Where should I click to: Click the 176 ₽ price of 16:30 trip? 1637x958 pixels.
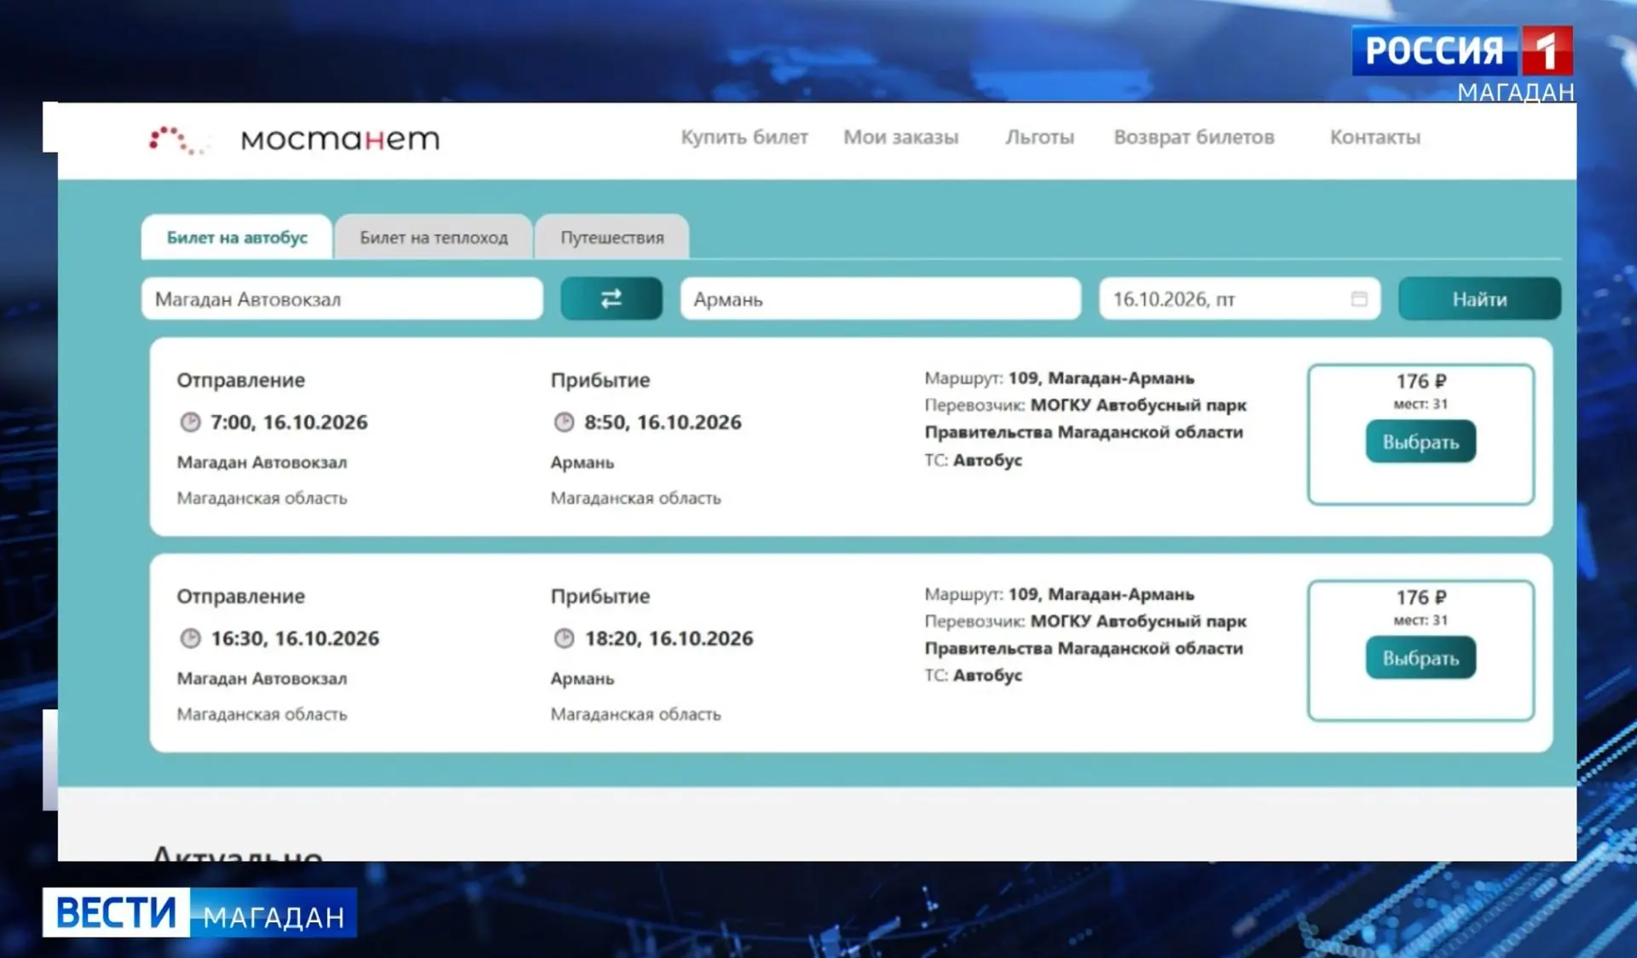[x=1420, y=597]
